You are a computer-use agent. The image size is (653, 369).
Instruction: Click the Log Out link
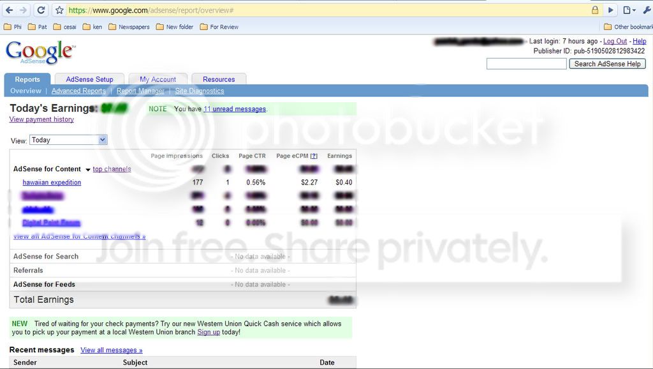pyautogui.click(x=615, y=41)
